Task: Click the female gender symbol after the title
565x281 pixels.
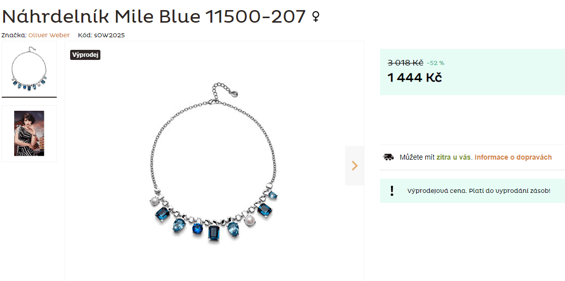Action: (x=316, y=17)
